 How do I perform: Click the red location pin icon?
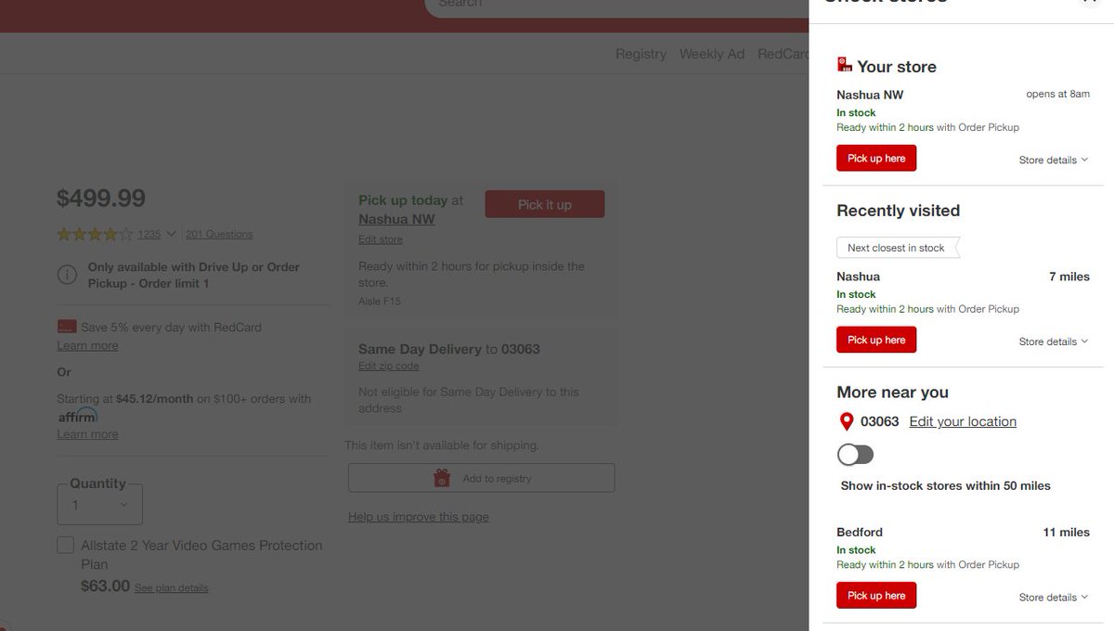click(x=846, y=422)
